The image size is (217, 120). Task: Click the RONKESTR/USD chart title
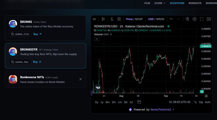129,26
